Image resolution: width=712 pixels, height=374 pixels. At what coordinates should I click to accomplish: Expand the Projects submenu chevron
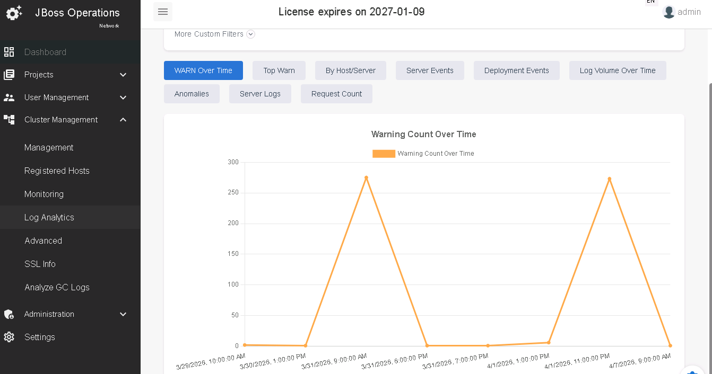click(123, 75)
